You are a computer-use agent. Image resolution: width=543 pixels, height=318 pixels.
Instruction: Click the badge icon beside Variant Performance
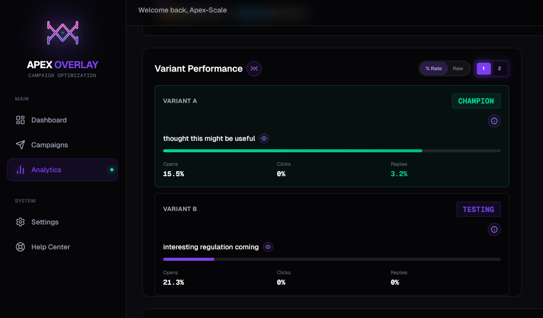pyautogui.click(x=254, y=69)
